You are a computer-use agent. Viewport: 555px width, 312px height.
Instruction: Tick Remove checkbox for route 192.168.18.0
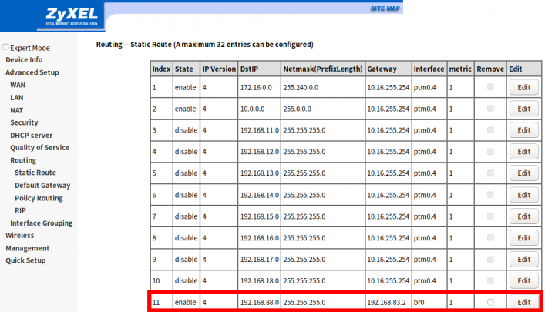(490, 280)
